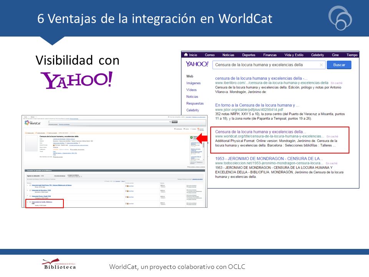The height and width of the screenshot is (277, 369).
Task: Select Vida y Estilo in Yahoo bar
Action: click(294, 55)
